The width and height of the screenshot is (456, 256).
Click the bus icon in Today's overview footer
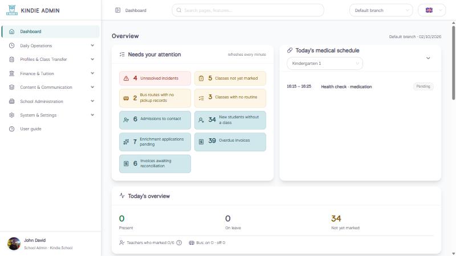(192, 243)
